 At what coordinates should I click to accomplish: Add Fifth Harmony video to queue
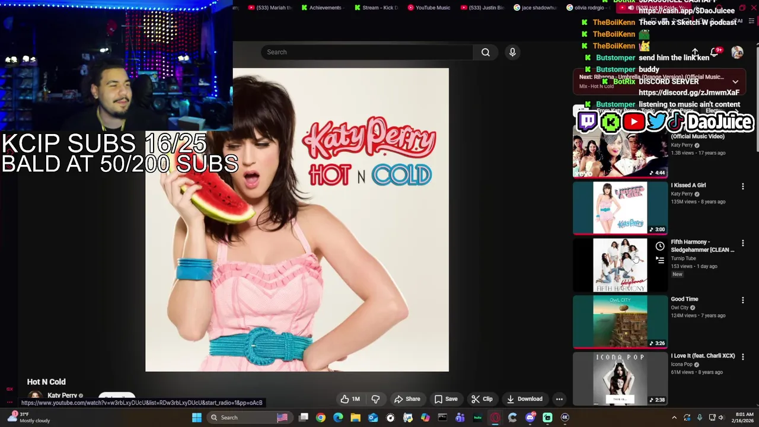[660, 260]
